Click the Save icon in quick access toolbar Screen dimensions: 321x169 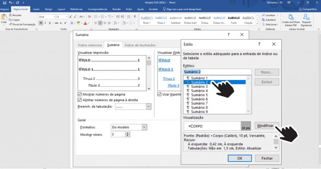tap(5, 2)
